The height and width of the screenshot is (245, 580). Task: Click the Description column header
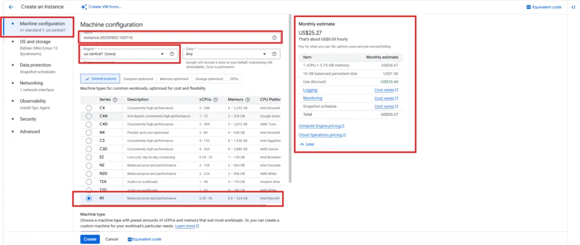138,99
